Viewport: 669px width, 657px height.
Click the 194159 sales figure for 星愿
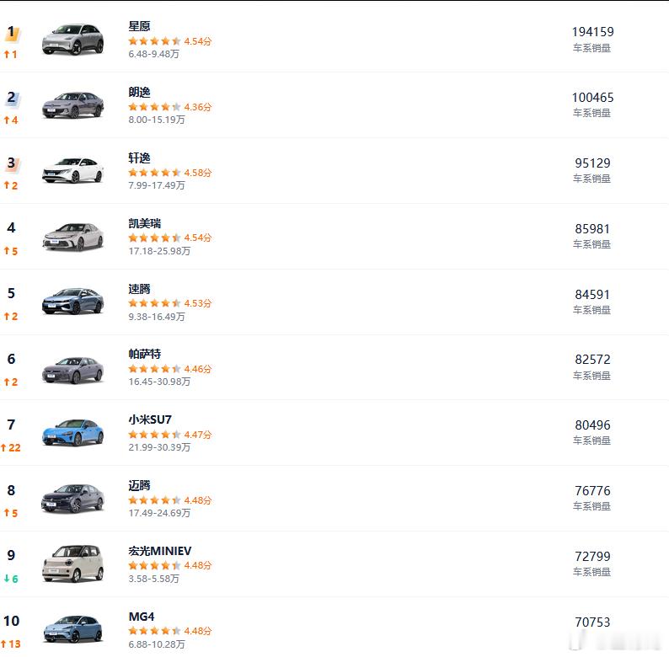592,32
